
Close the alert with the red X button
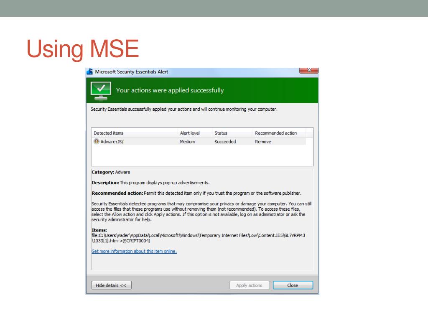tap(309, 70)
